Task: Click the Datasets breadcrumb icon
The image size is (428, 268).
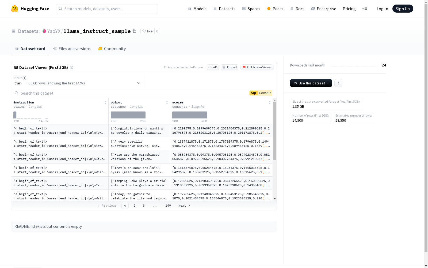Action: pyautogui.click(x=14, y=31)
